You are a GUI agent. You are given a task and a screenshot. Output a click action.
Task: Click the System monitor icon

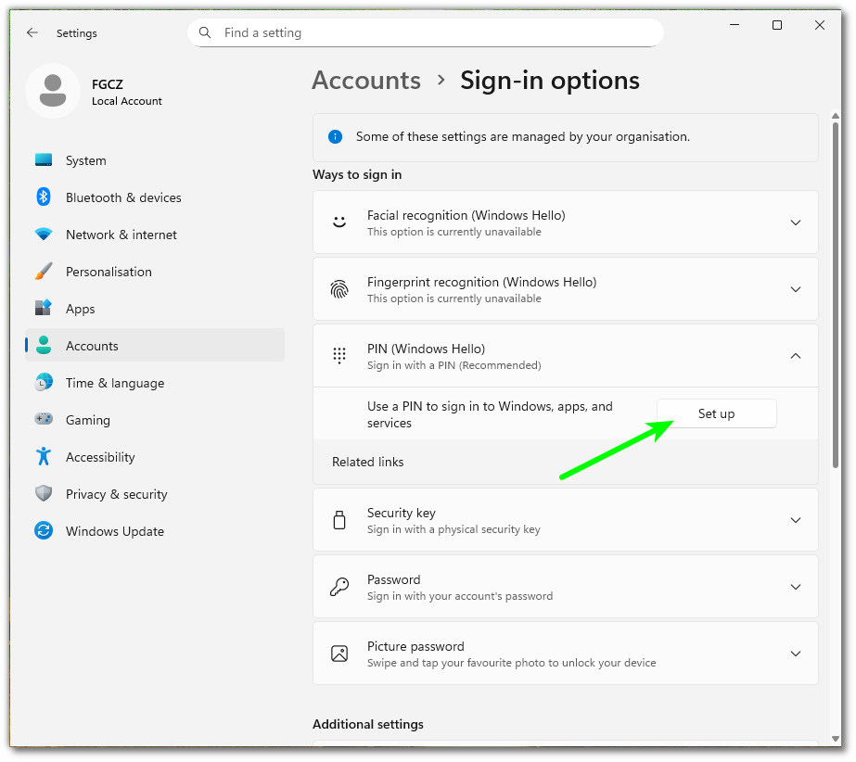pos(44,160)
